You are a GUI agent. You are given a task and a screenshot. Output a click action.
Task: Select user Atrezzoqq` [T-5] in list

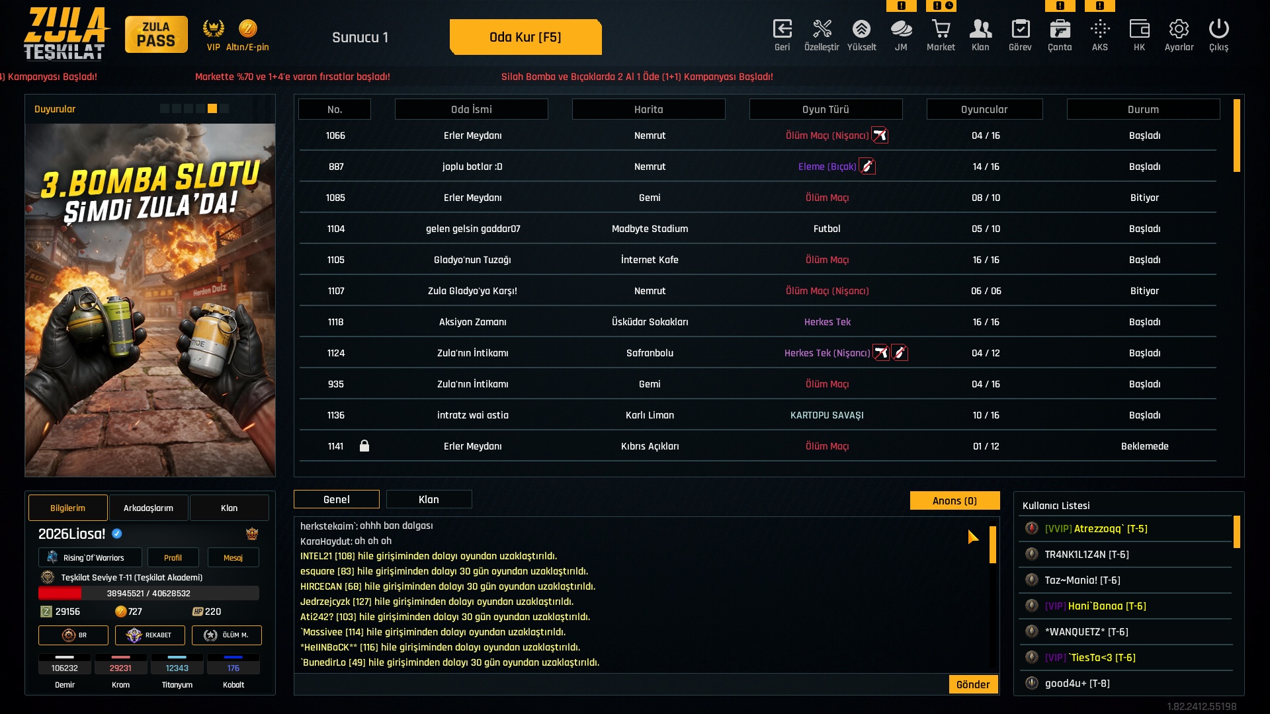[1126, 529]
